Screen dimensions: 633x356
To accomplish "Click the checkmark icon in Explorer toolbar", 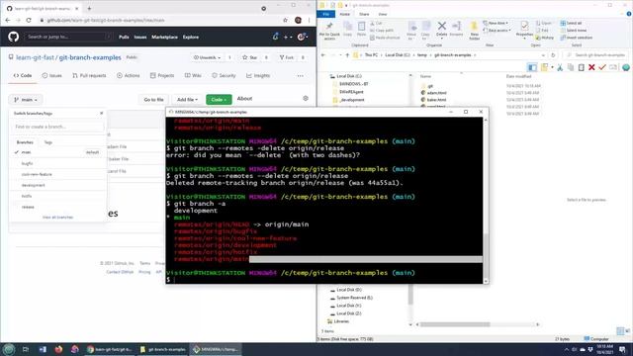I will tap(602, 67).
